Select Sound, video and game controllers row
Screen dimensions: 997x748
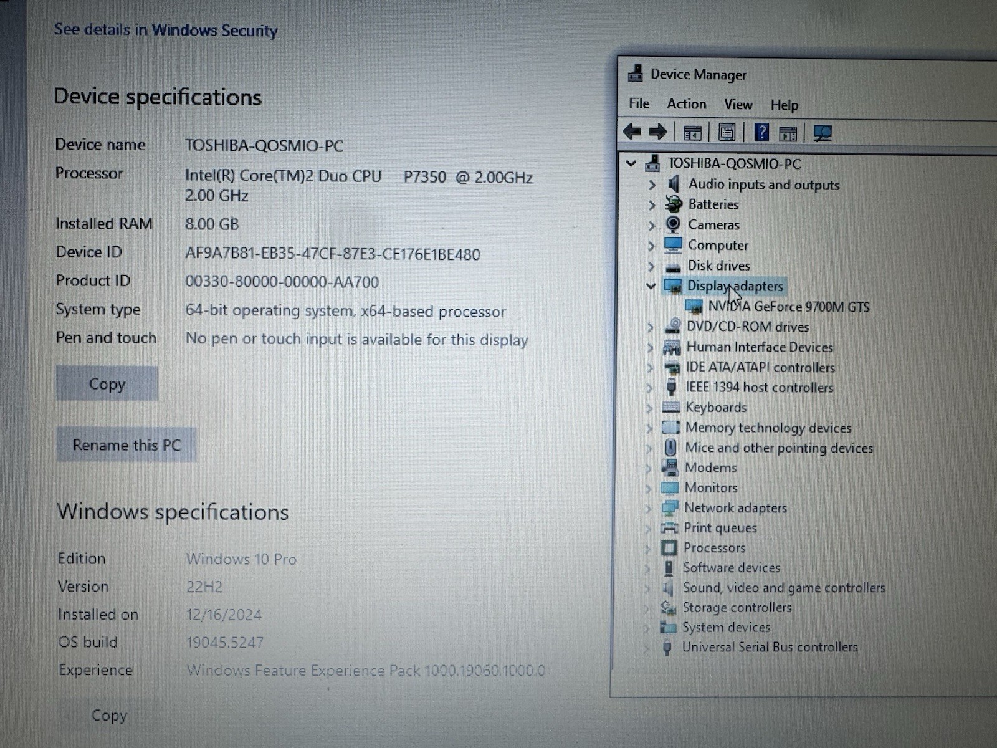point(784,588)
